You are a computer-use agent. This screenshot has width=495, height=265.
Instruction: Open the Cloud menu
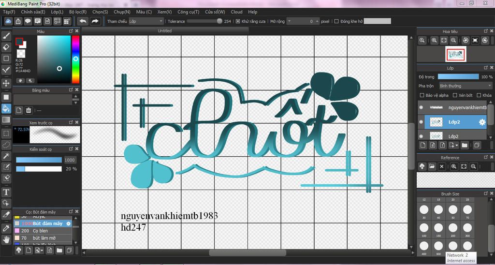point(236,12)
